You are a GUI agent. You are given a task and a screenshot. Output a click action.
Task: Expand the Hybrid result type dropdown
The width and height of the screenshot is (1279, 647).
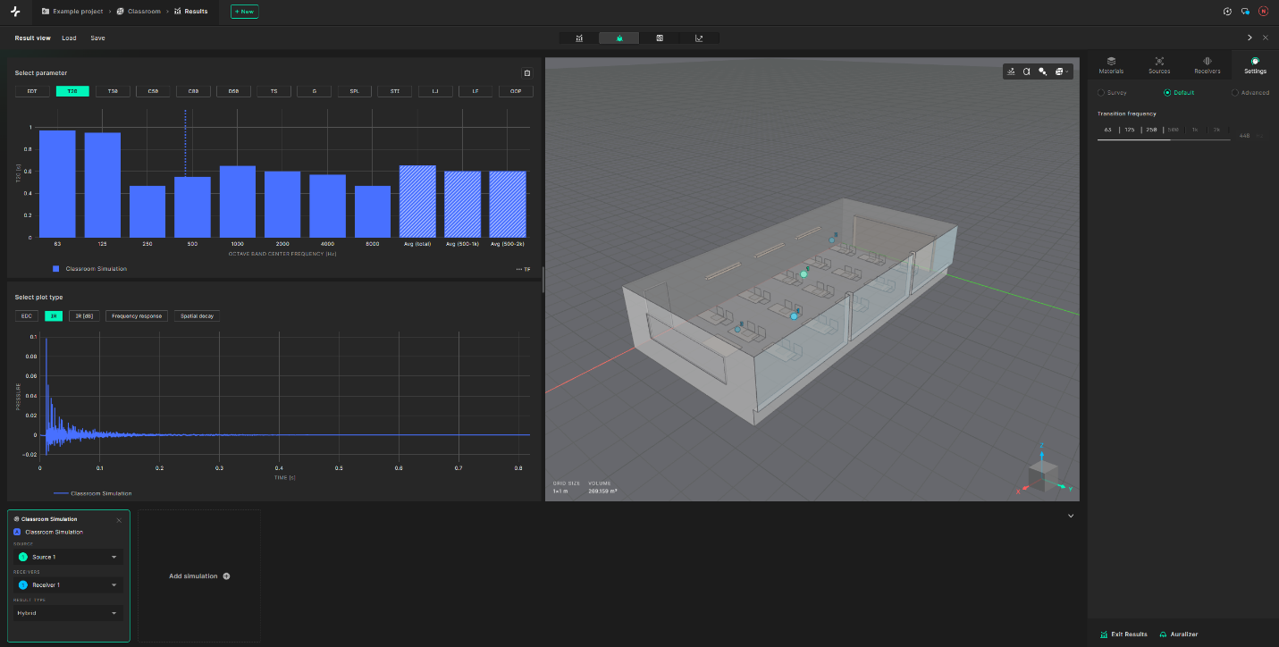68,613
